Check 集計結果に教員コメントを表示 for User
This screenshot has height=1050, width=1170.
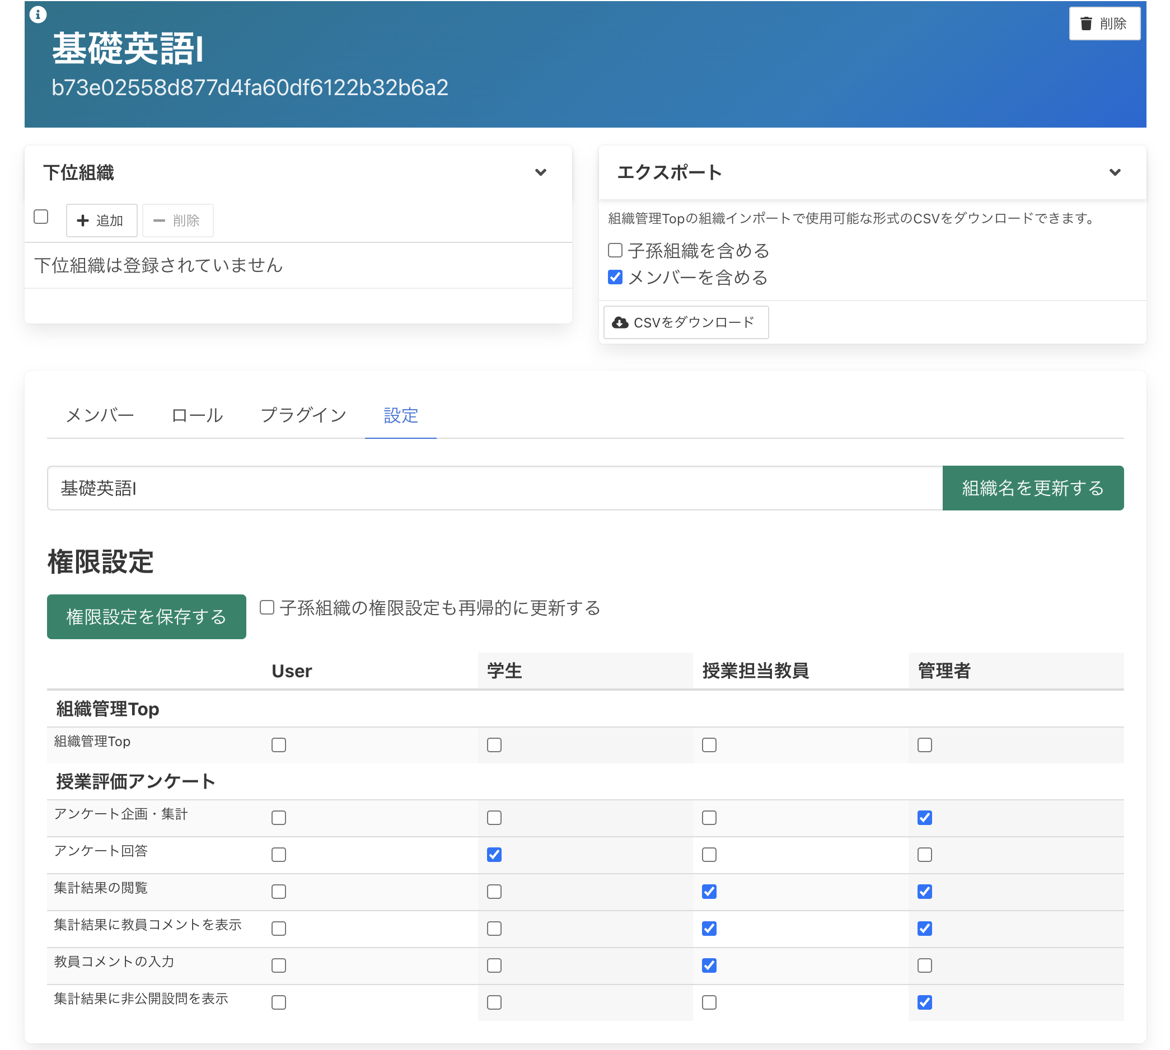click(x=279, y=929)
